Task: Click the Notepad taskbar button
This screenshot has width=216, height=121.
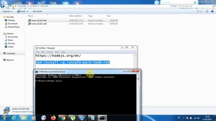Action: (92, 118)
